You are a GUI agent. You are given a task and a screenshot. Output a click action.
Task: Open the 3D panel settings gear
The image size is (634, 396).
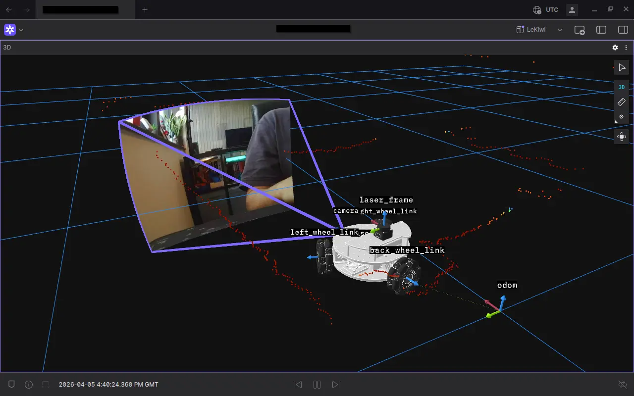[615, 48]
